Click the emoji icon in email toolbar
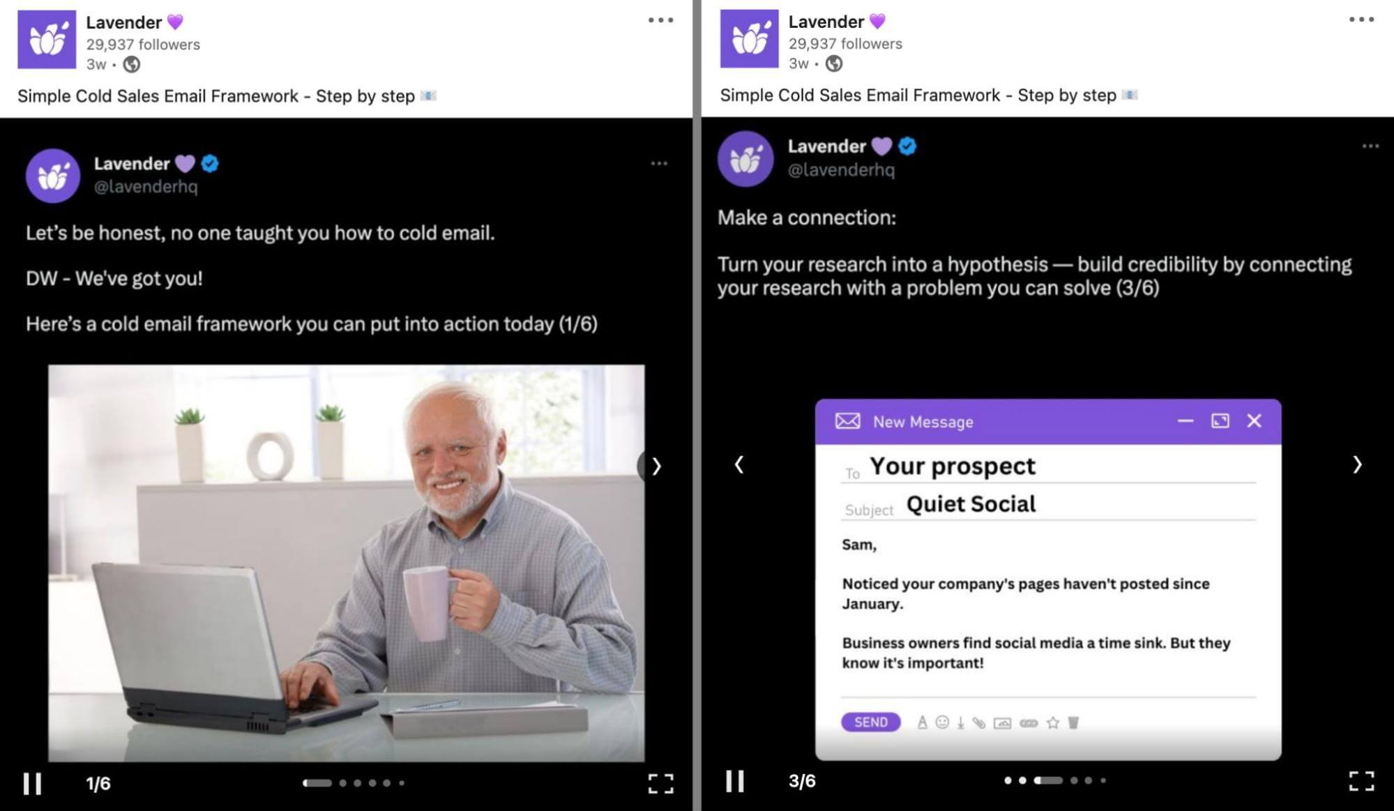 [x=940, y=721]
